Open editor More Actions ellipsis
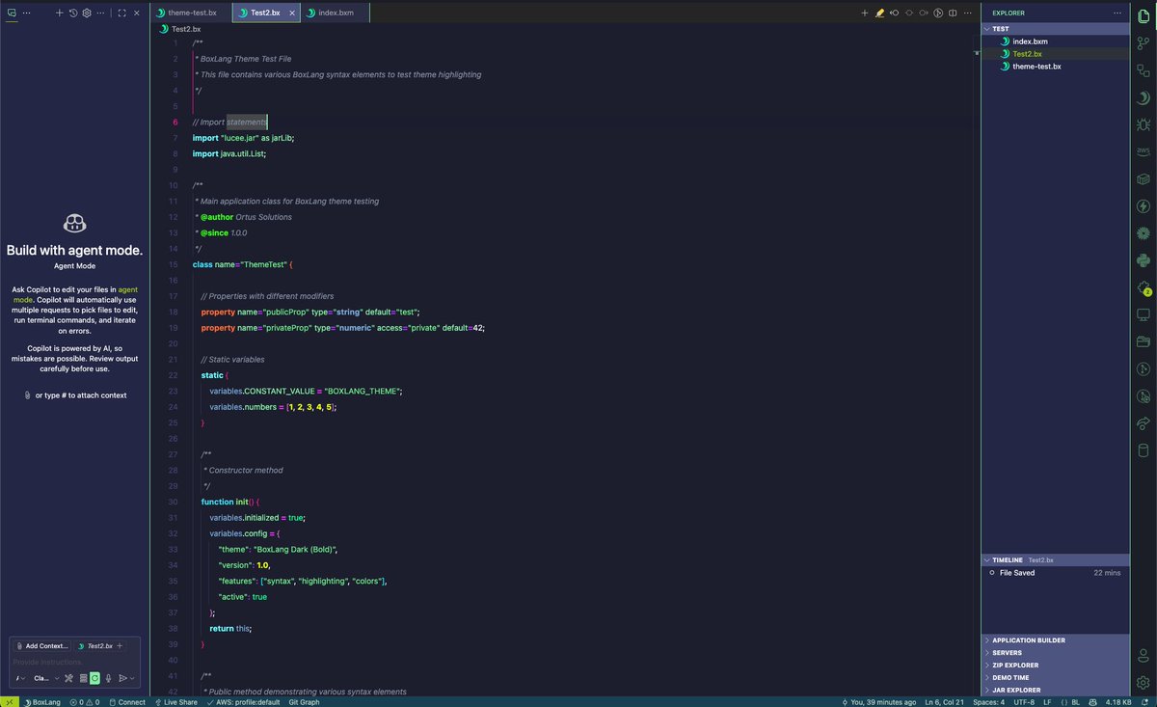The image size is (1157, 707). pos(968,14)
